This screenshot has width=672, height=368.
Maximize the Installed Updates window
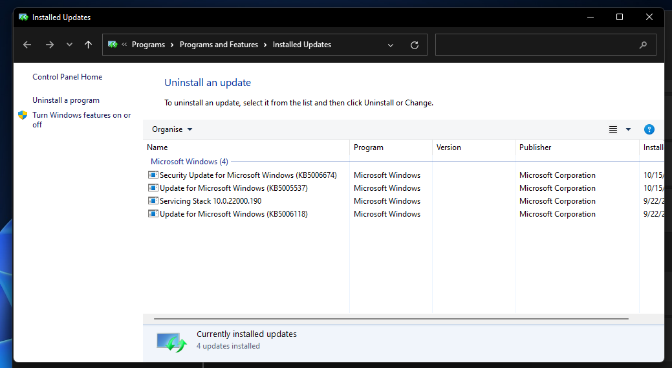tap(619, 17)
